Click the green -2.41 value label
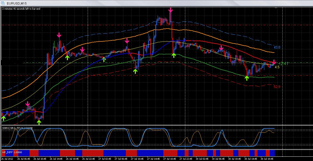This screenshot has height=161, width=313. point(283,64)
